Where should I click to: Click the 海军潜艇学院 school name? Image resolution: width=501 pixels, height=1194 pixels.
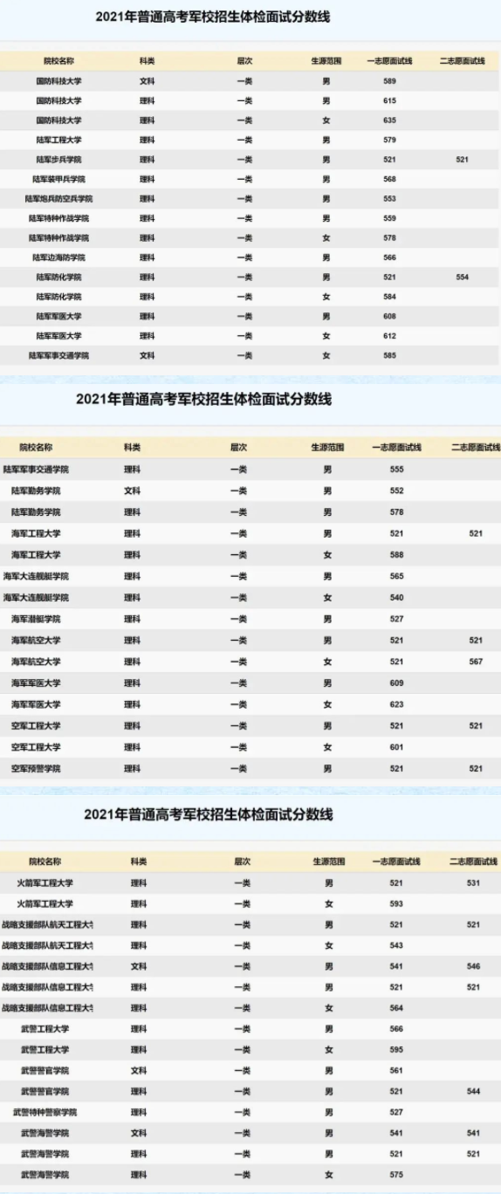[36, 619]
